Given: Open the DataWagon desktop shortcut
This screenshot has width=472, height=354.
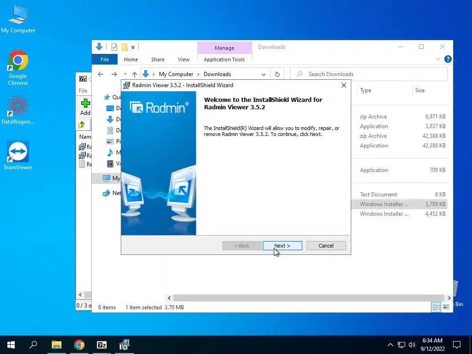Looking at the screenshot, I should coord(18,110).
